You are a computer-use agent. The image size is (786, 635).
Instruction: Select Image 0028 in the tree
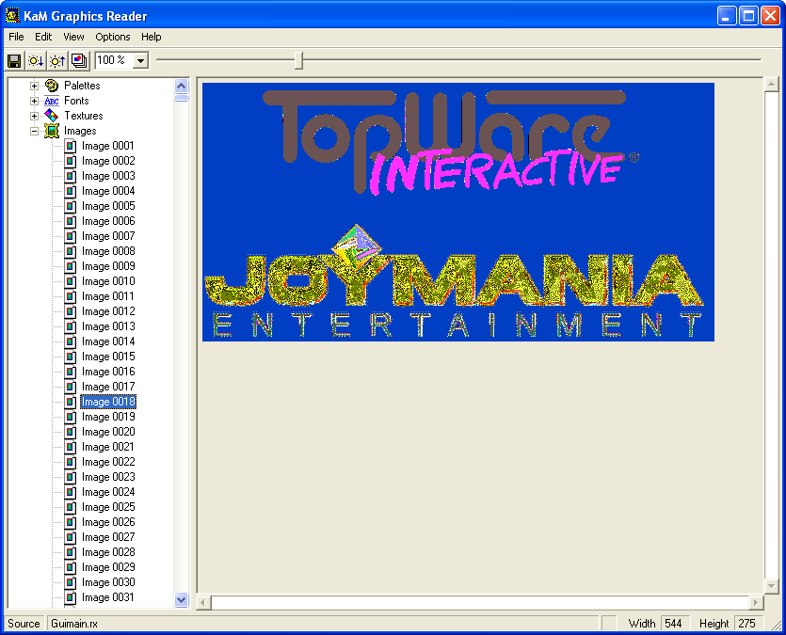point(108,552)
